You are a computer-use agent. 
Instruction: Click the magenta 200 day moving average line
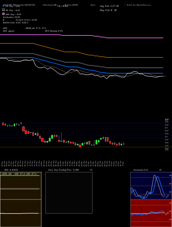[82, 35]
